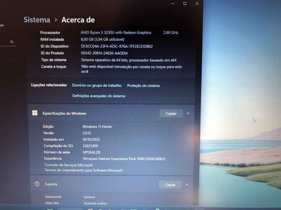
Task: Collapse the Suporte section
Action: pos(187,184)
